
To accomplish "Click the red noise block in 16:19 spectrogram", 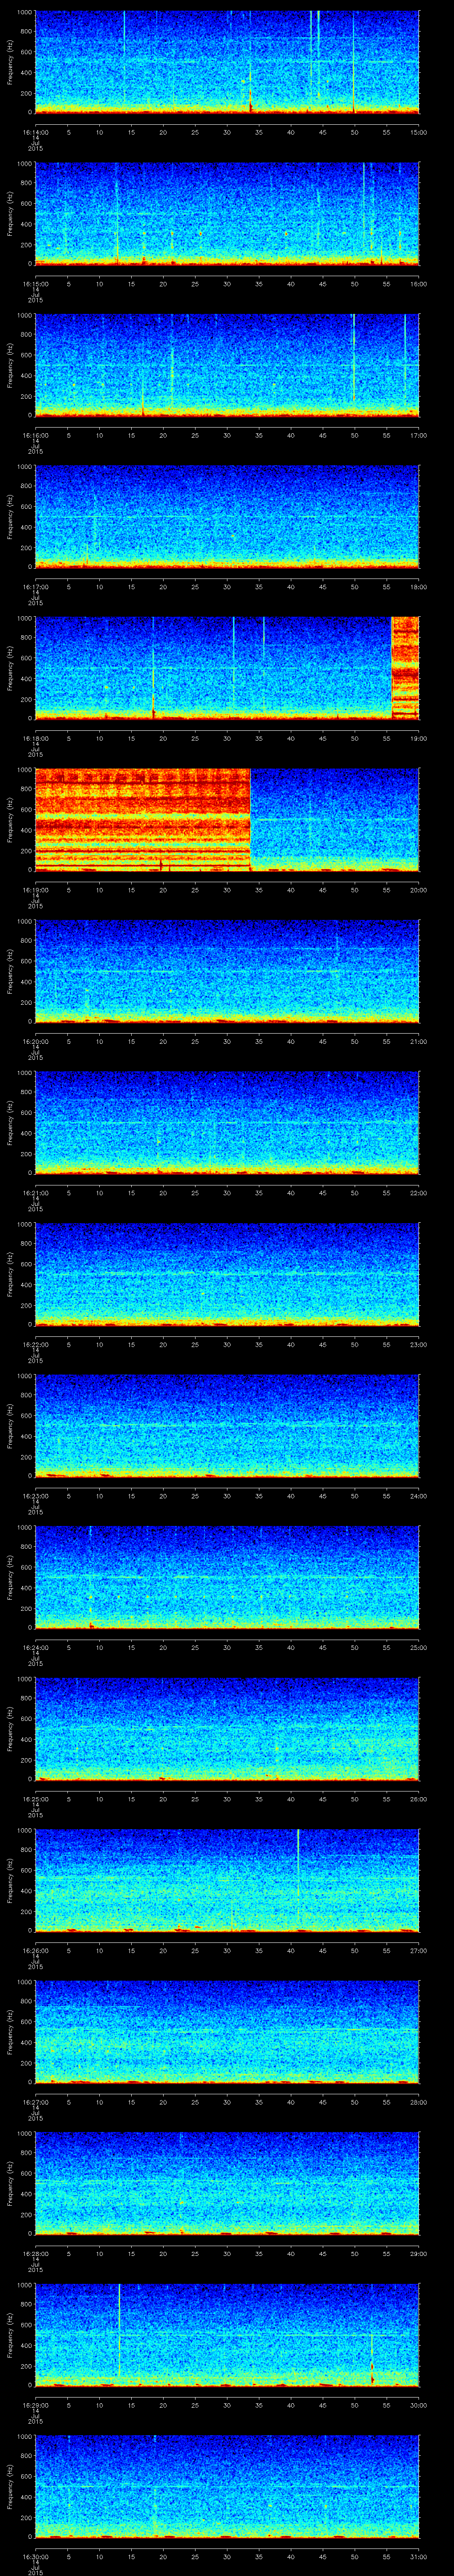I will tap(142, 819).
